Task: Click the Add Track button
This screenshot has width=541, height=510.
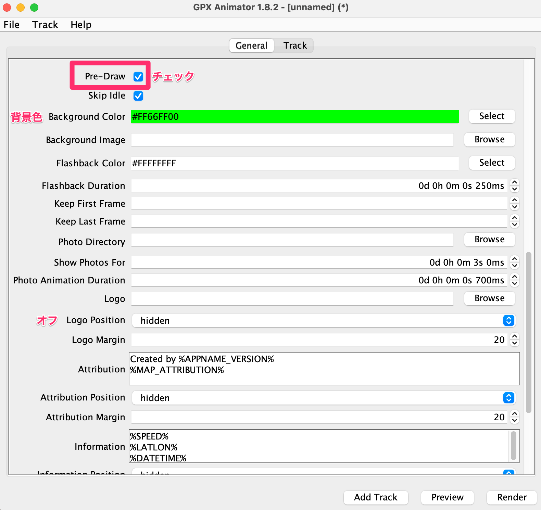Action: click(376, 497)
